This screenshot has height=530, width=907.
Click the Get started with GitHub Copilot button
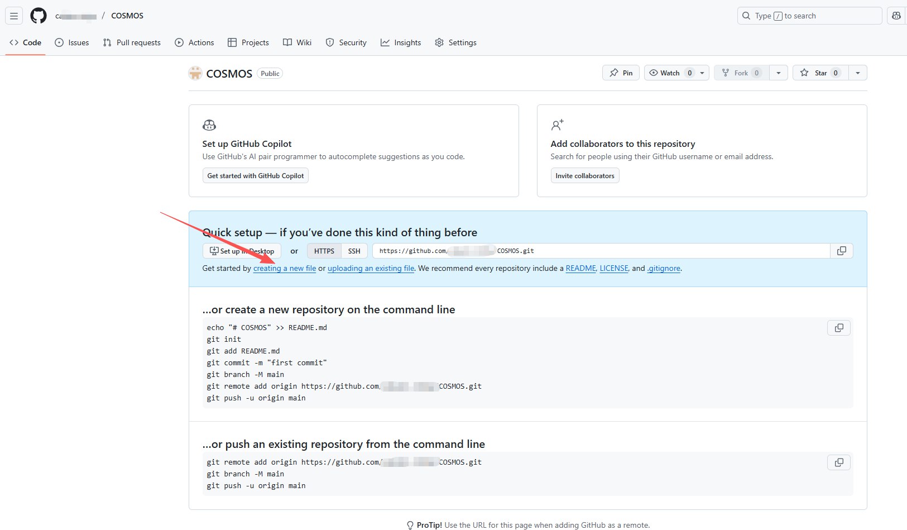click(255, 175)
